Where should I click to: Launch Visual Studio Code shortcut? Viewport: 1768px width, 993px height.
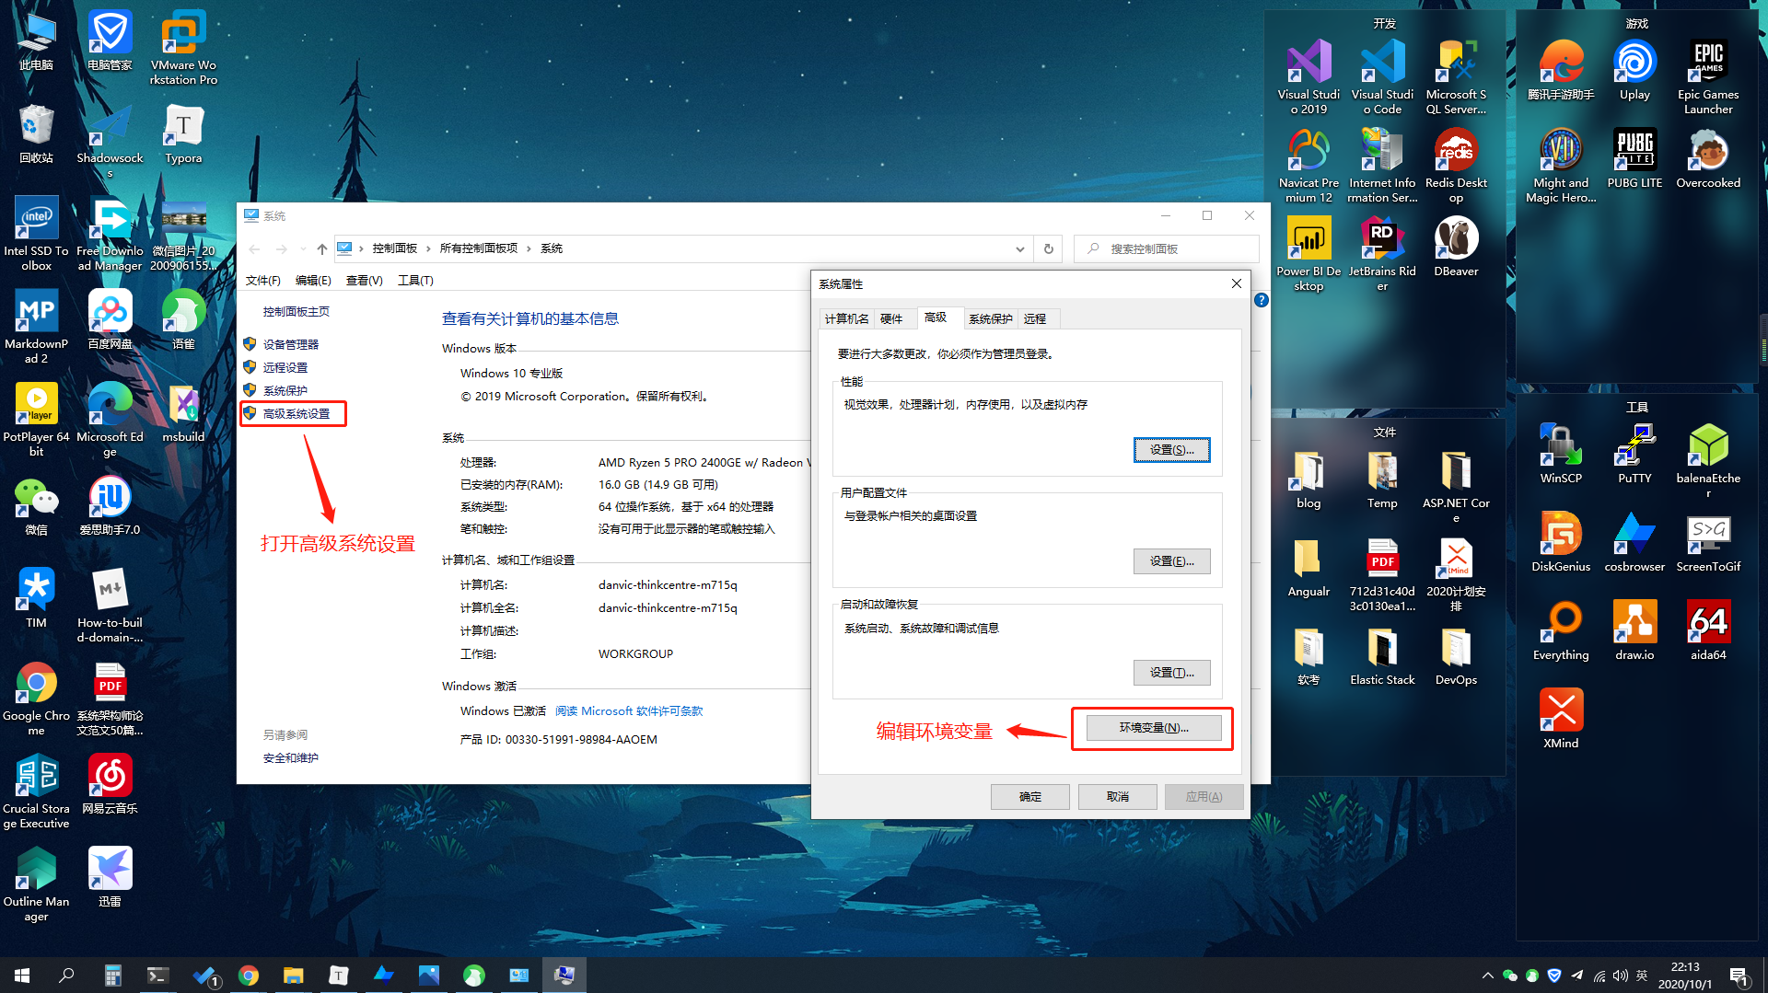click(x=1382, y=77)
